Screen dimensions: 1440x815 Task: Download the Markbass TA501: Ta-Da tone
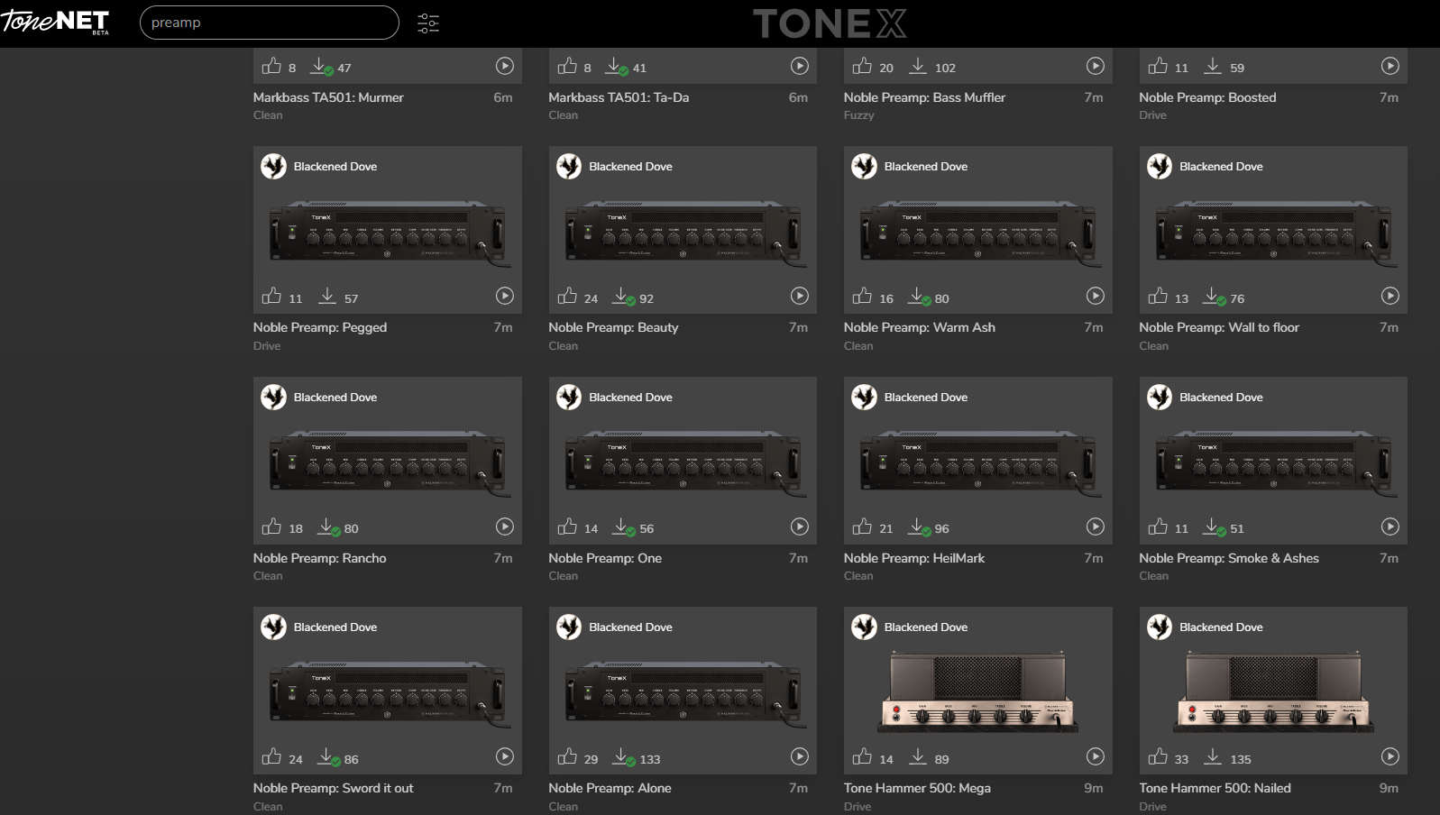(x=619, y=67)
